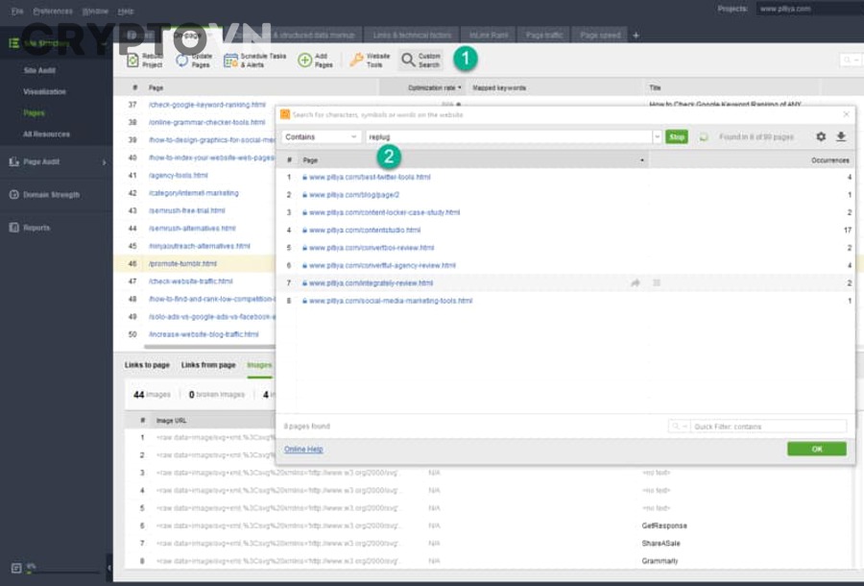
Task: Open the Projects dropdown www.pillya.com
Action: tap(810, 9)
